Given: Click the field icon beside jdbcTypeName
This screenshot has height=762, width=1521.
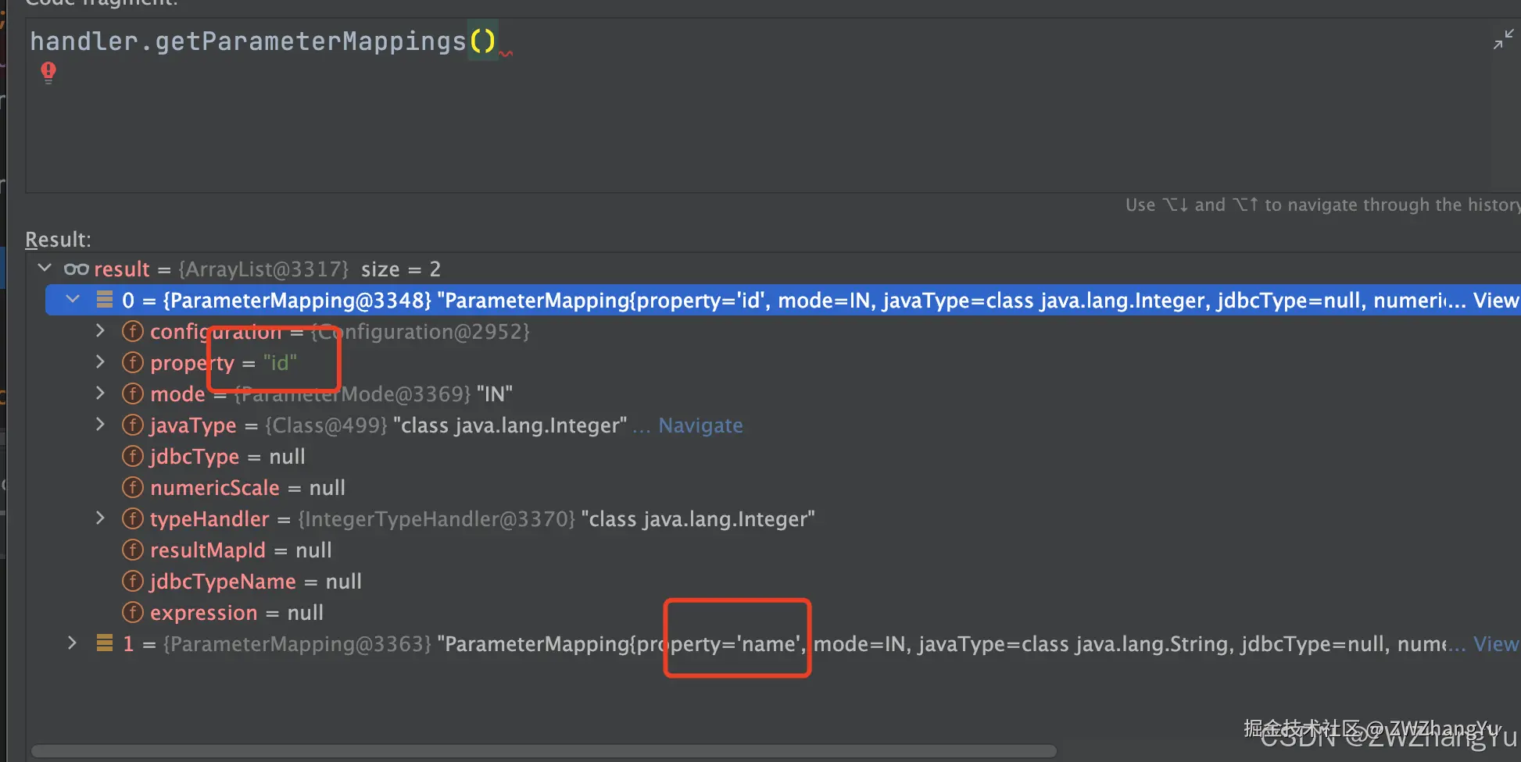Looking at the screenshot, I should pyautogui.click(x=133, y=582).
